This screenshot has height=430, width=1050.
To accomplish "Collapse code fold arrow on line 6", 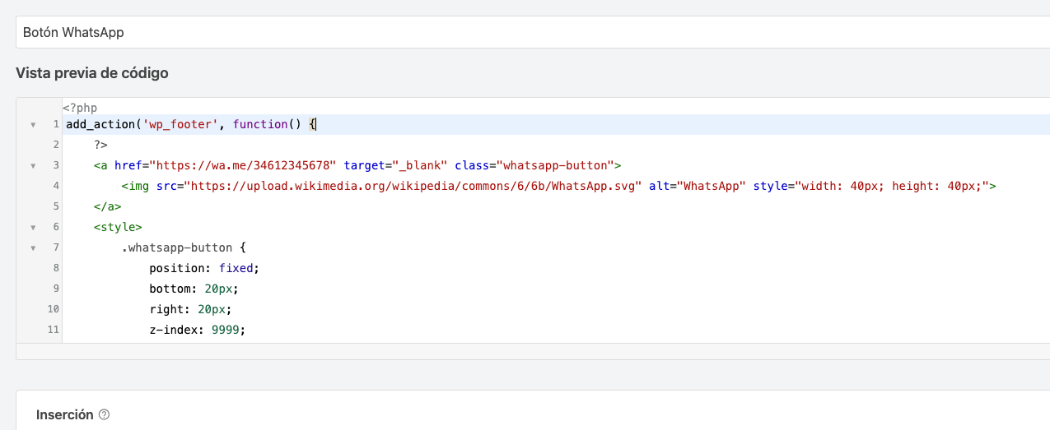I will tap(33, 227).
